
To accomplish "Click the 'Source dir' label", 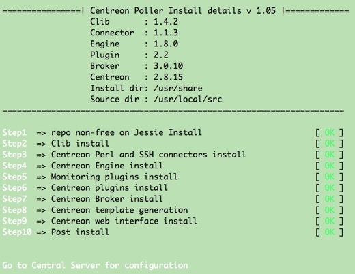I will 115,100.
